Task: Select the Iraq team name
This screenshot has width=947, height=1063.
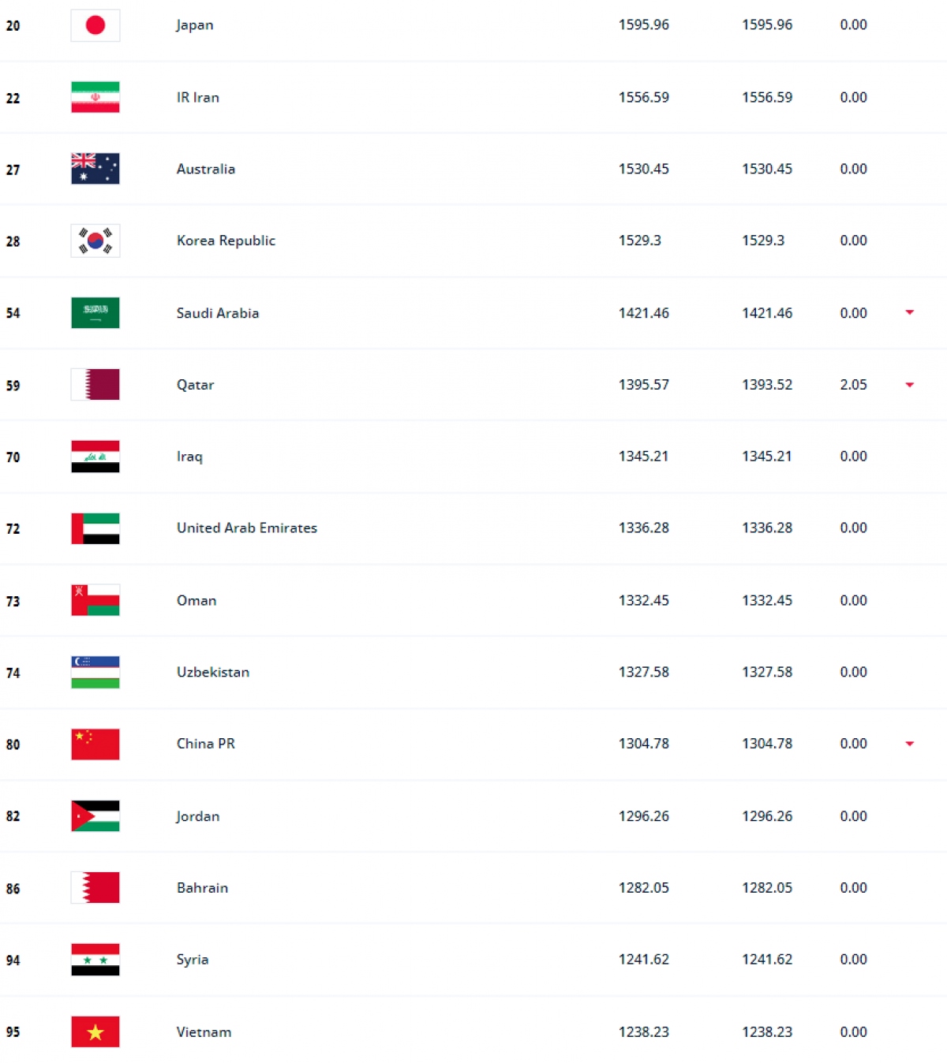Action: [x=189, y=457]
